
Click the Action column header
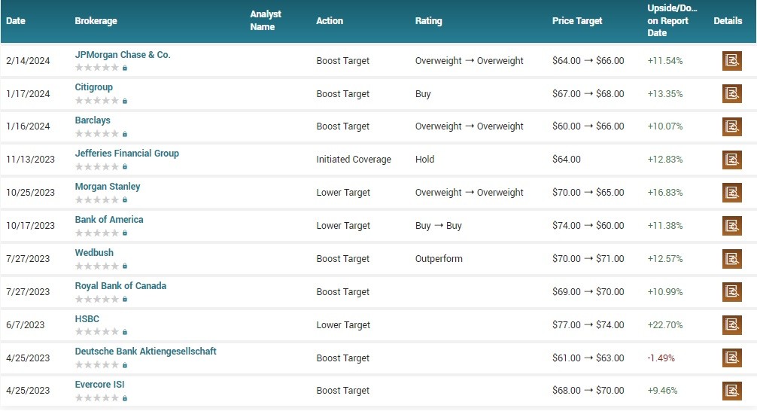pos(330,21)
